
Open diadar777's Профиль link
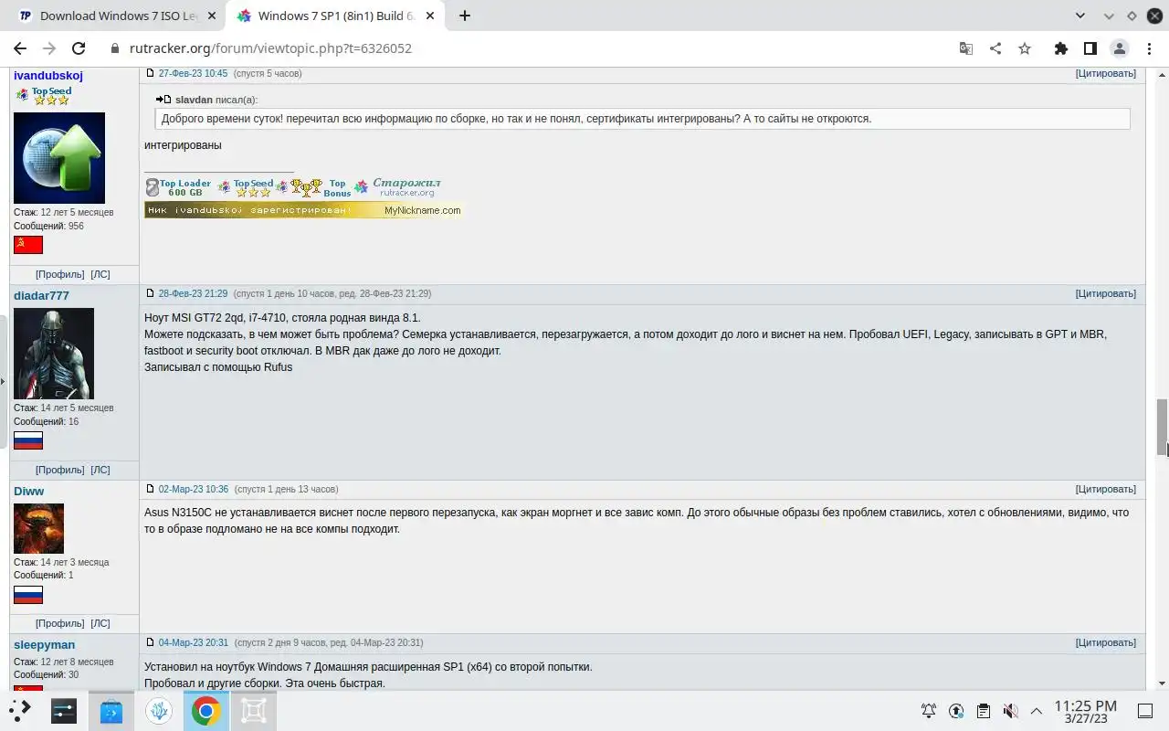[60, 470]
